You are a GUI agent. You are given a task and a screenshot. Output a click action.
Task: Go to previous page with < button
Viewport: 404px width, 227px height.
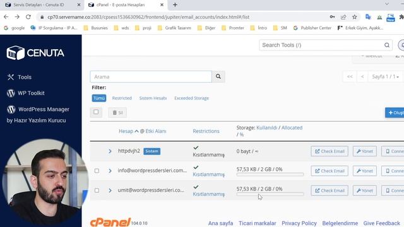tap(362, 77)
